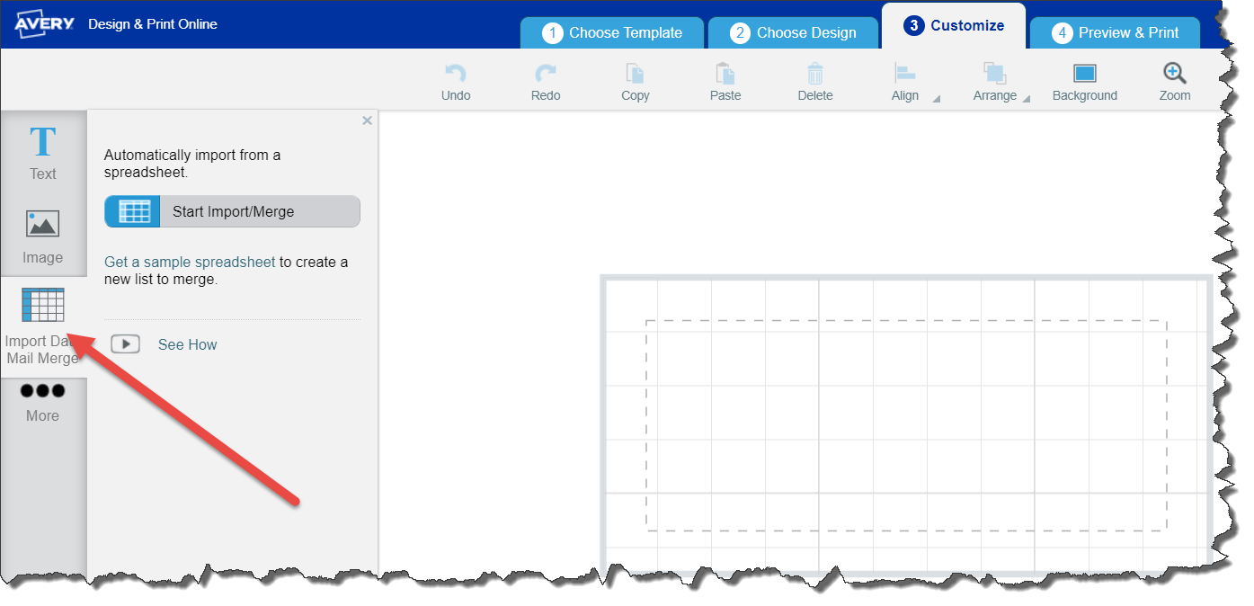Select Import Data Mail Merge sidebar icon
The width and height of the screenshot is (1254, 606).
42,307
